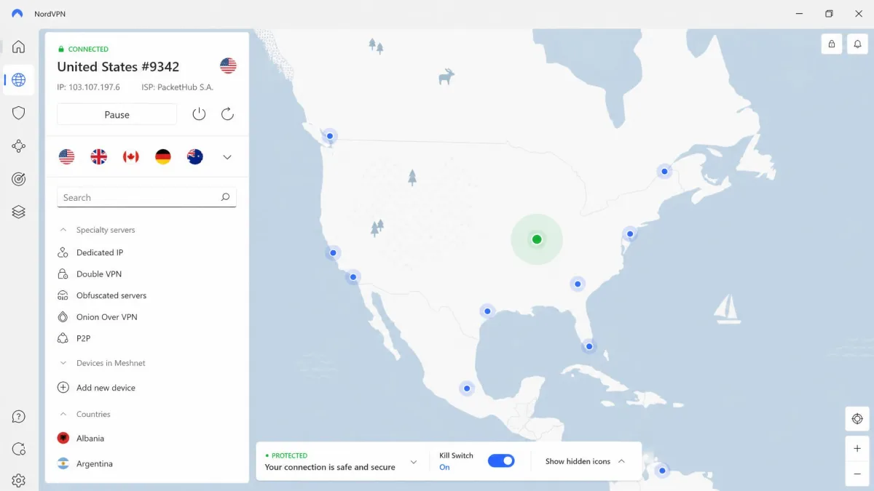Expand the recent connections flags chevron
The image size is (874, 491).
pyautogui.click(x=227, y=157)
